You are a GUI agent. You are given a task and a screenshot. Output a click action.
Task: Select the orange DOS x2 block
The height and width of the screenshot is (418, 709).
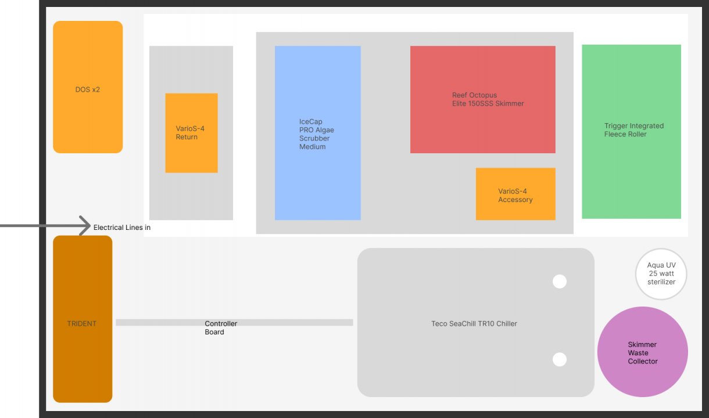click(x=88, y=87)
